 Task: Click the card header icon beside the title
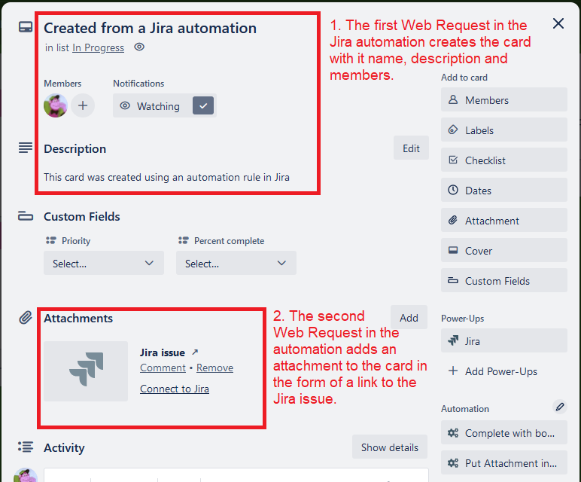coord(26,27)
